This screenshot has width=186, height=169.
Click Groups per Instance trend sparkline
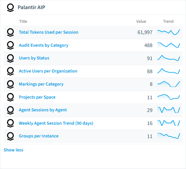(169, 136)
